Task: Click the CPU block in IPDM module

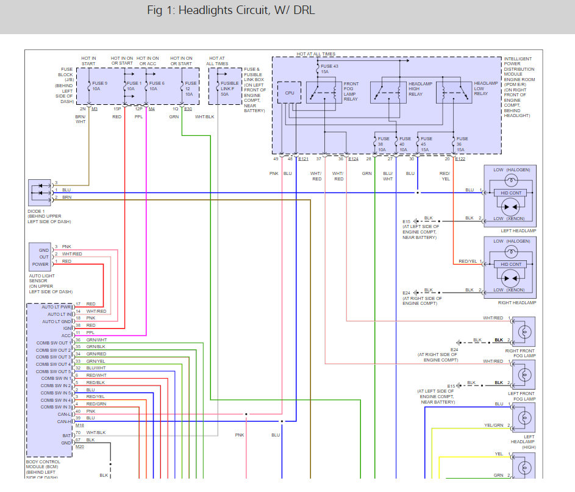Action: [x=289, y=93]
